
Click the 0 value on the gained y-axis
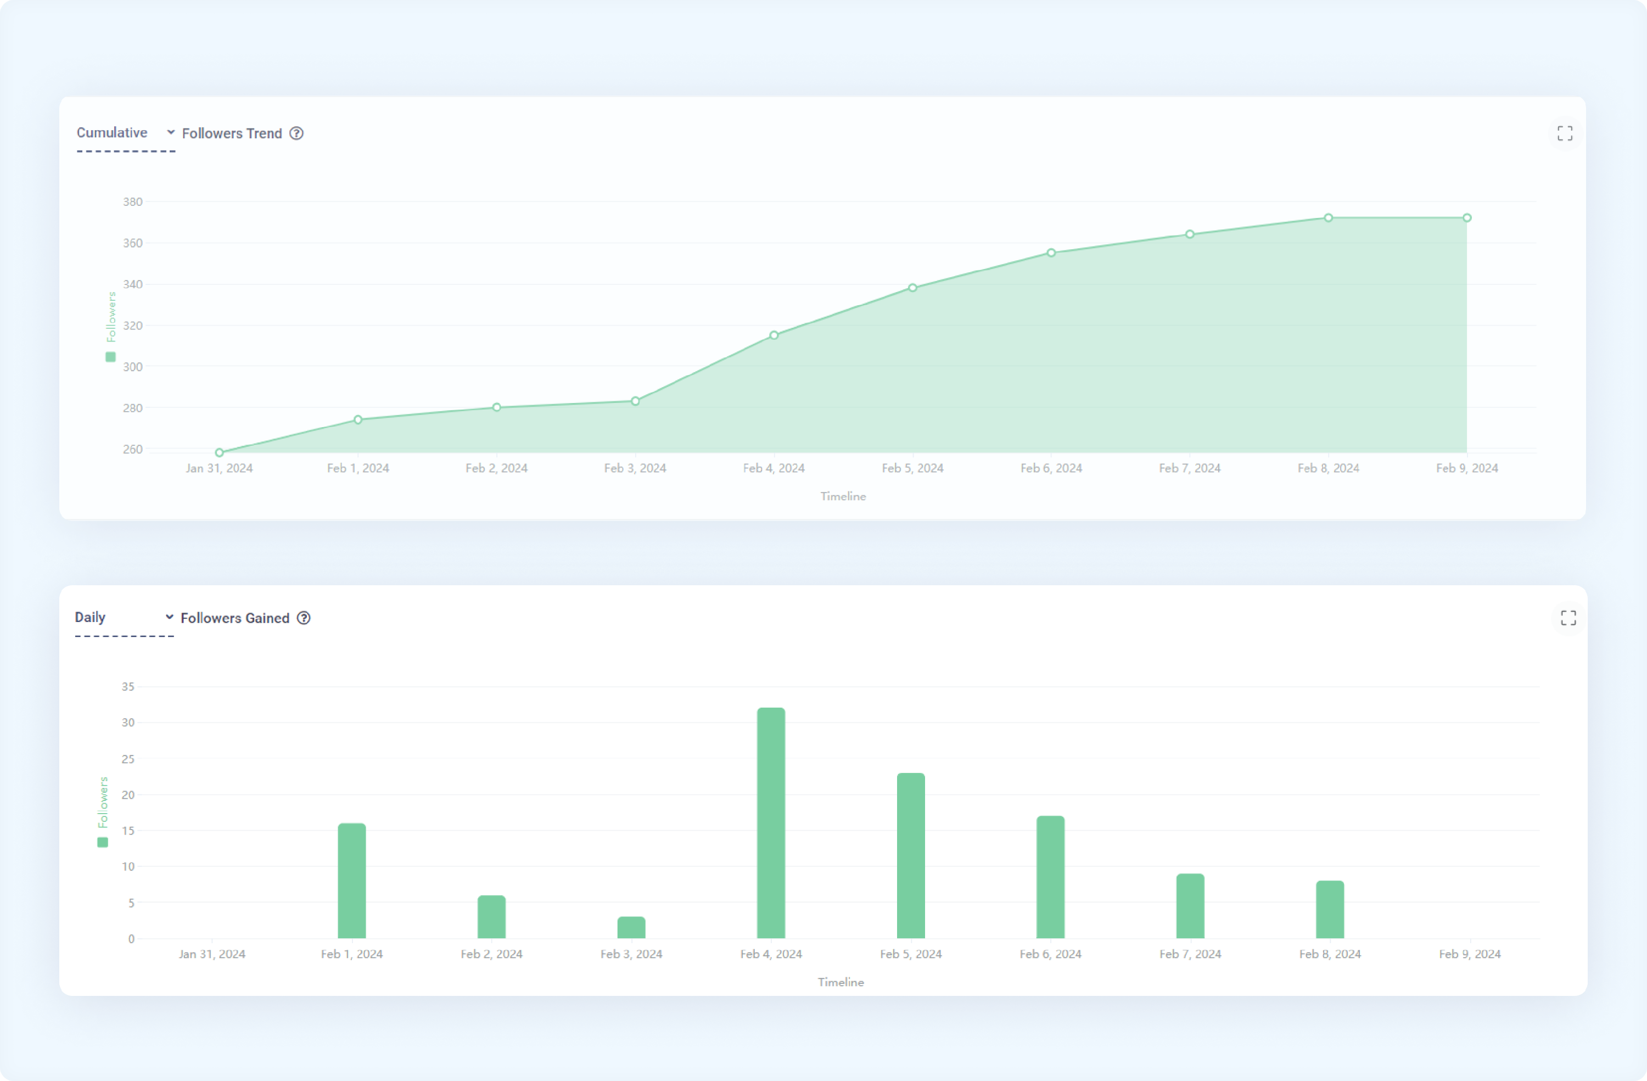(x=131, y=939)
